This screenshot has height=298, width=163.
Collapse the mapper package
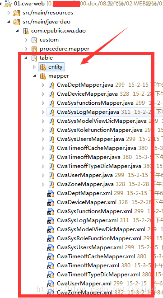click(x=35, y=76)
